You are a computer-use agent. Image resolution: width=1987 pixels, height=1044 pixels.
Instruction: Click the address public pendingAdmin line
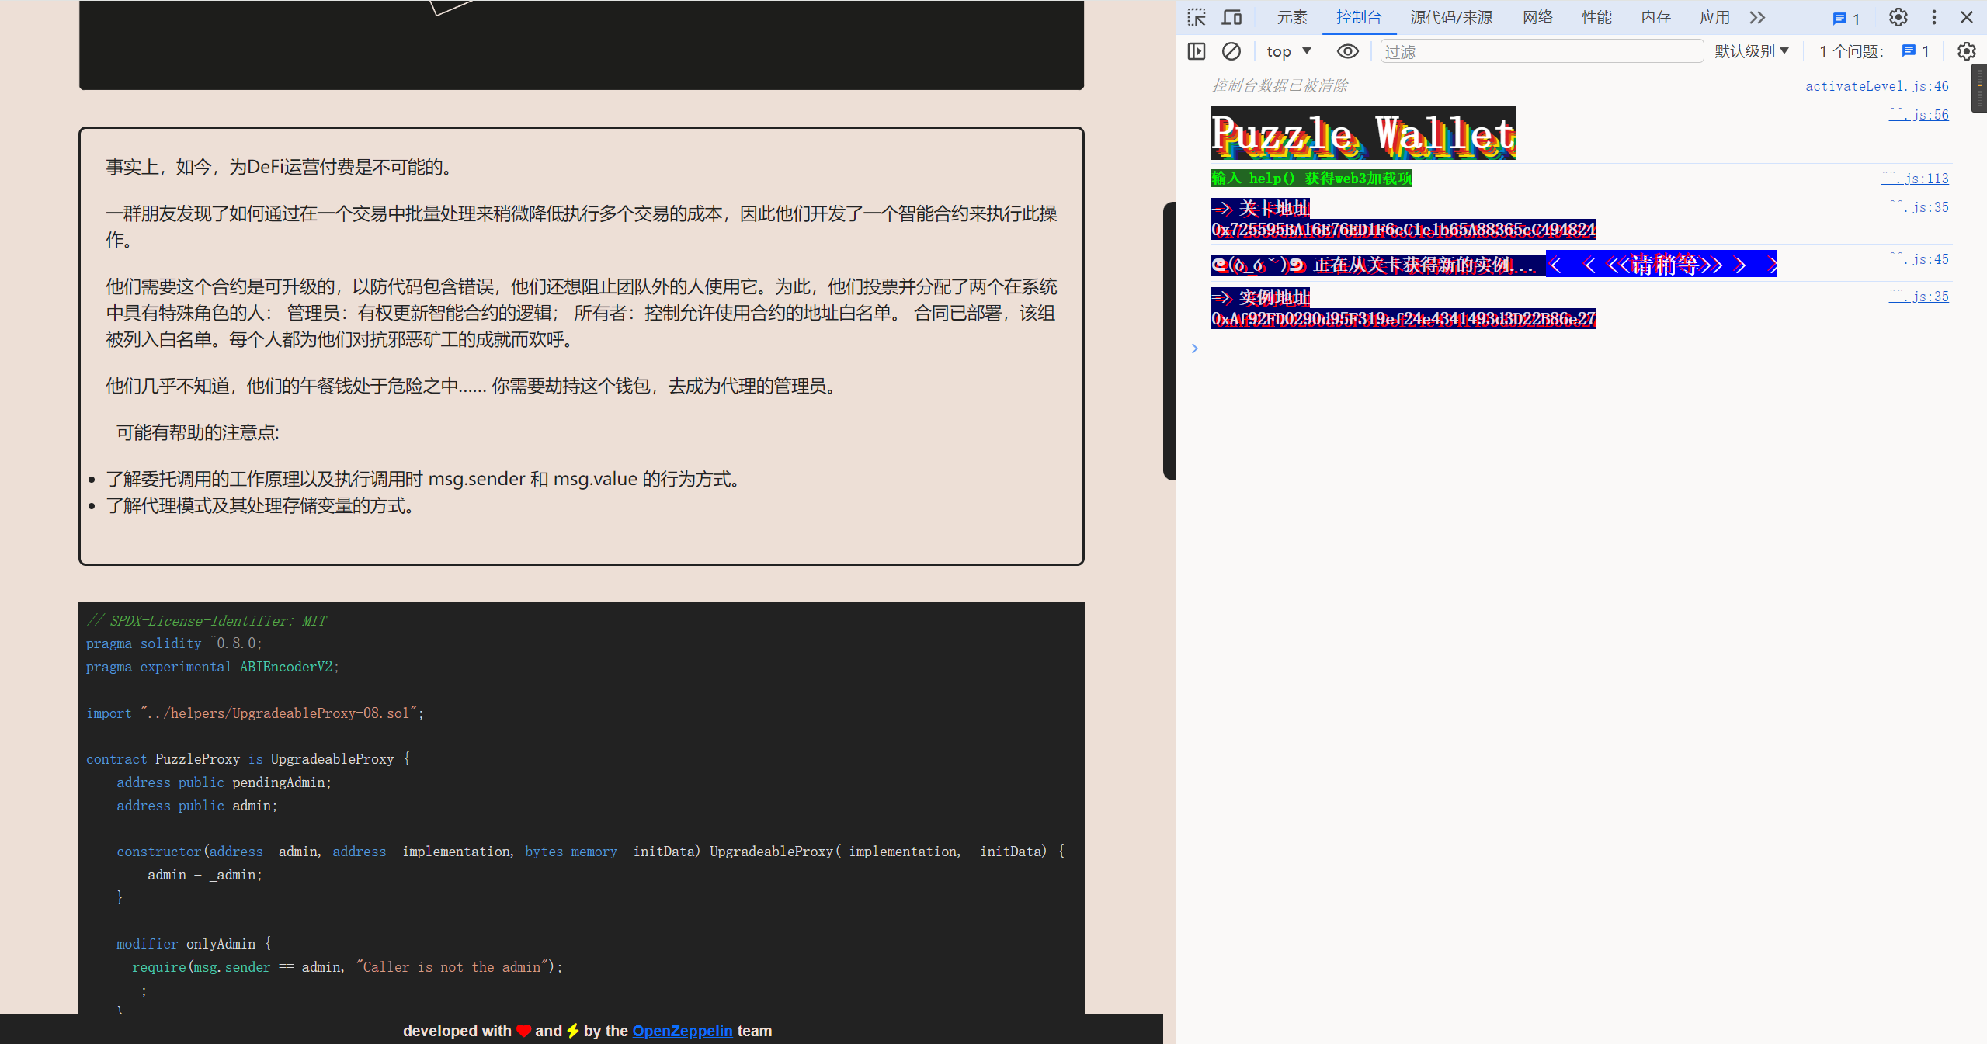[x=224, y=782]
